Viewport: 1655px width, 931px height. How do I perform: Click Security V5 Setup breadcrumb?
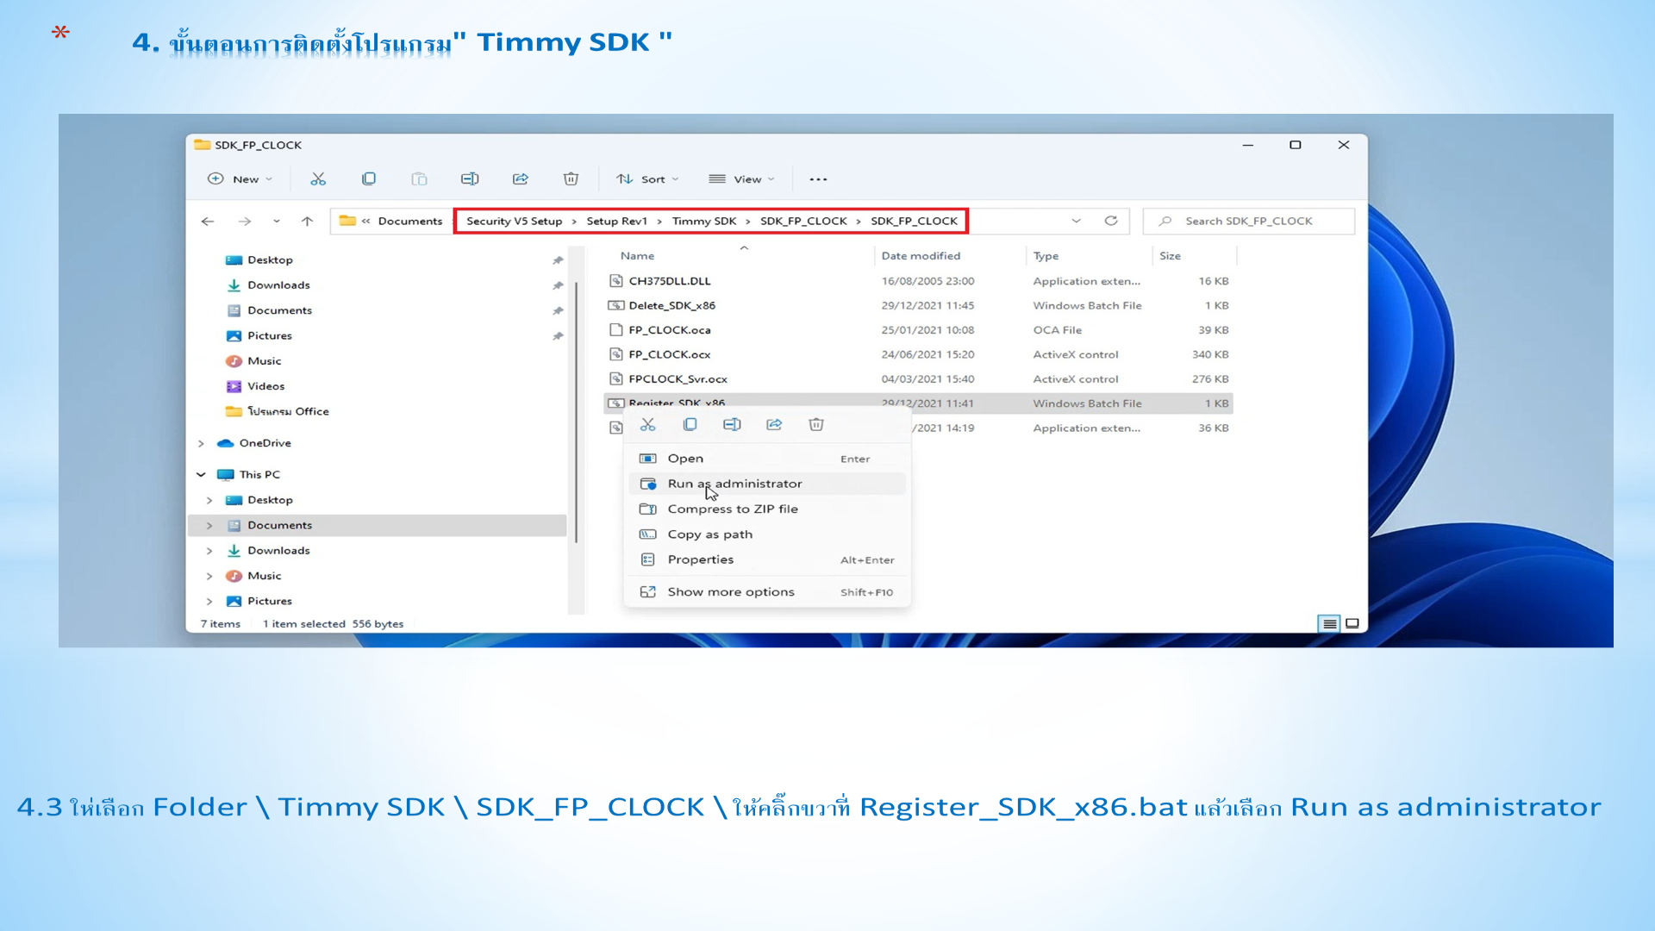pyautogui.click(x=514, y=222)
